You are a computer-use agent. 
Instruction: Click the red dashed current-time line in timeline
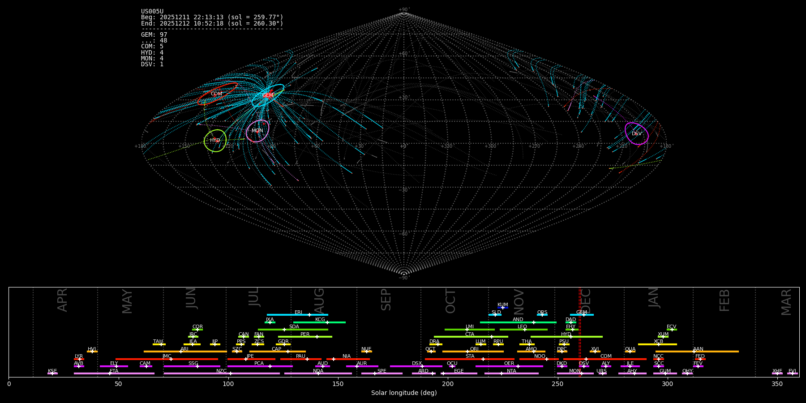(x=580, y=332)
